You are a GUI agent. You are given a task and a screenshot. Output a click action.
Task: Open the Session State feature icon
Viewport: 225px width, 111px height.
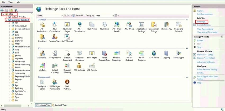55,37
